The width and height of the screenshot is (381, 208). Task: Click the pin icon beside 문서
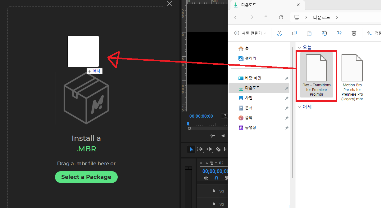[x=287, y=108]
